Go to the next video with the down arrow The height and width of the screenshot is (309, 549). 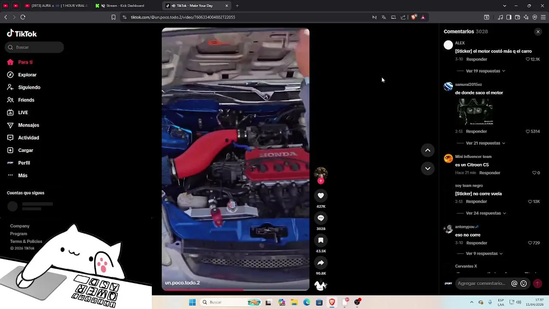pos(428,169)
